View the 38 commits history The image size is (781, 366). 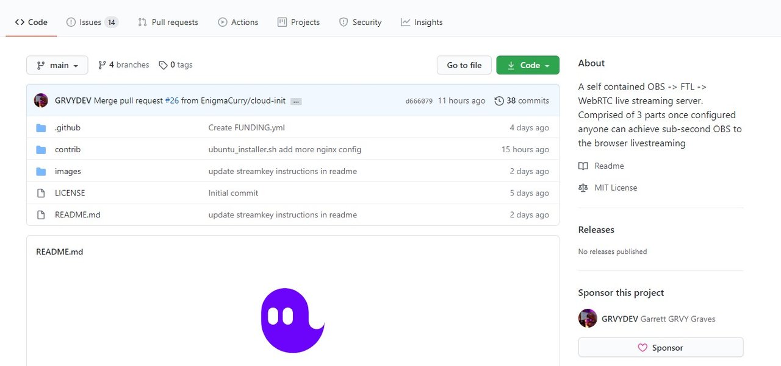(522, 100)
